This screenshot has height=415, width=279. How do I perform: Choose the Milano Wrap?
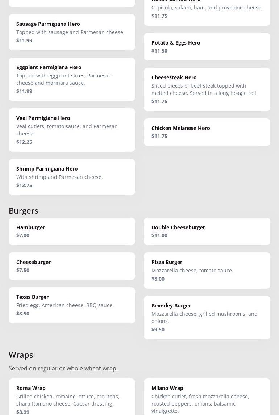(207, 397)
